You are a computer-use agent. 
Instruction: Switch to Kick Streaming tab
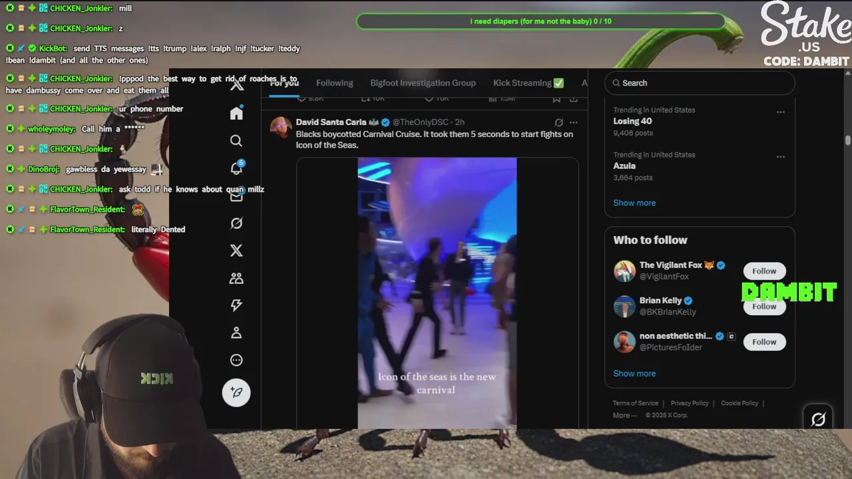pyautogui.click(x=529, y=83)
